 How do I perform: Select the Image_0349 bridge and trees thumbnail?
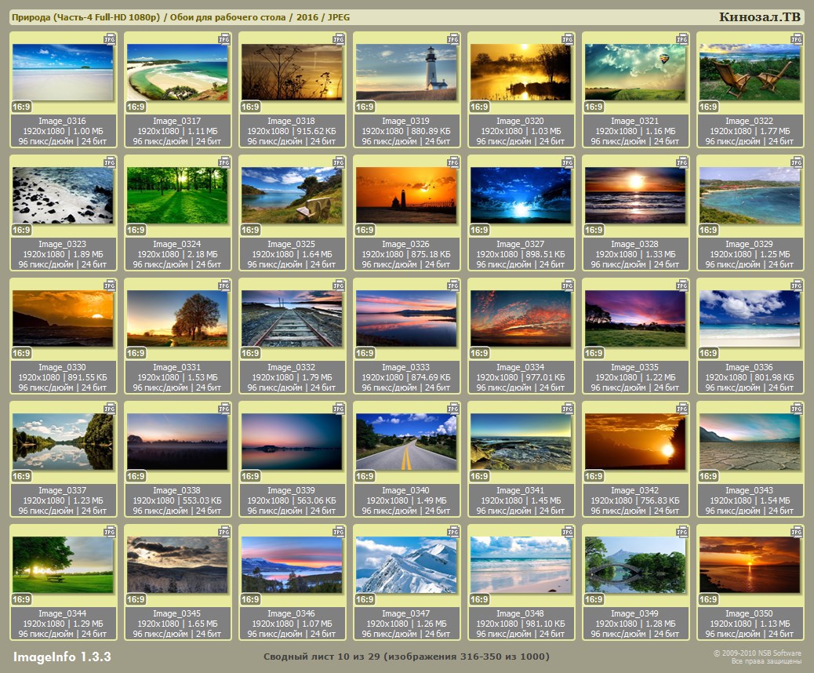click(x=635, y=565)
